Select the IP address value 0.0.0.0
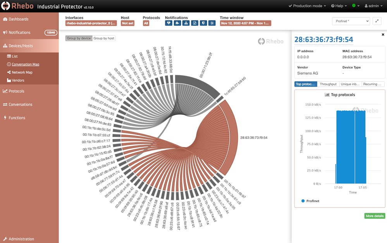Screen dimensions: 387x243 pos(303,57)
